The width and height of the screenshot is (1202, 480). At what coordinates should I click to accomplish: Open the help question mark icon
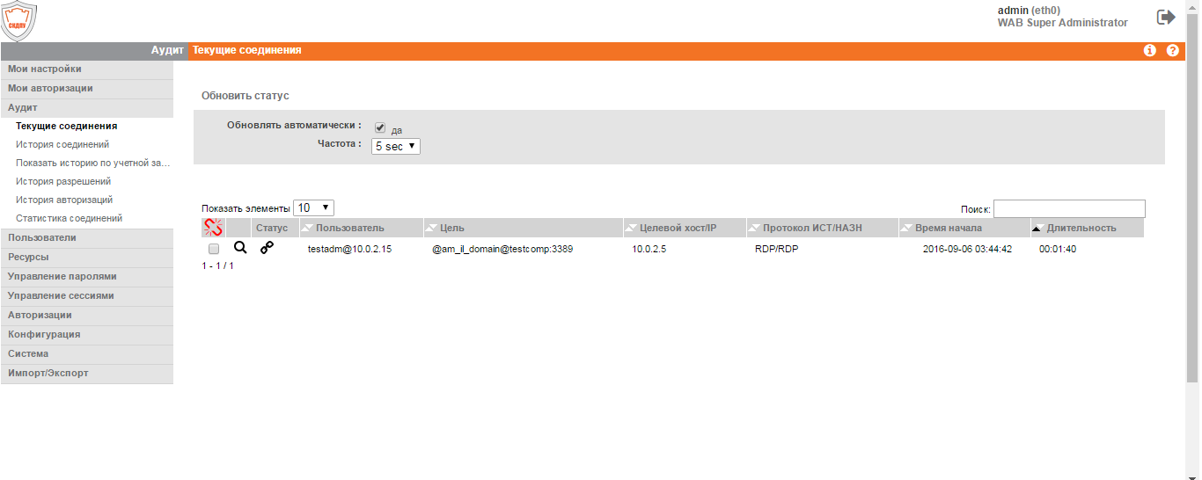point(1172,51)
